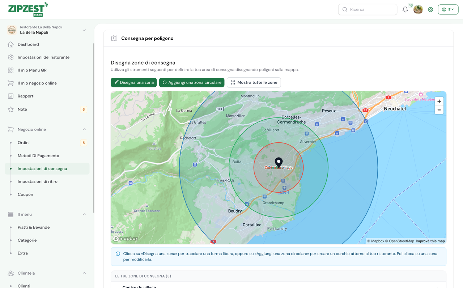Collapse the Clientela section
463x288 pixels.
[x=84, y=273]
